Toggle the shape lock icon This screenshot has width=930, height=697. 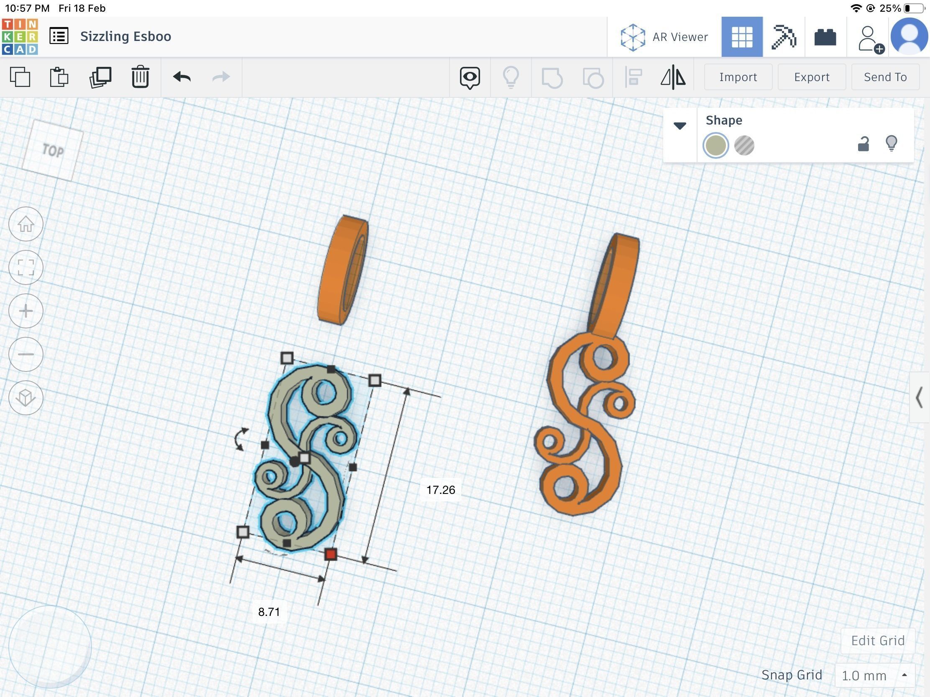(863, 144)
